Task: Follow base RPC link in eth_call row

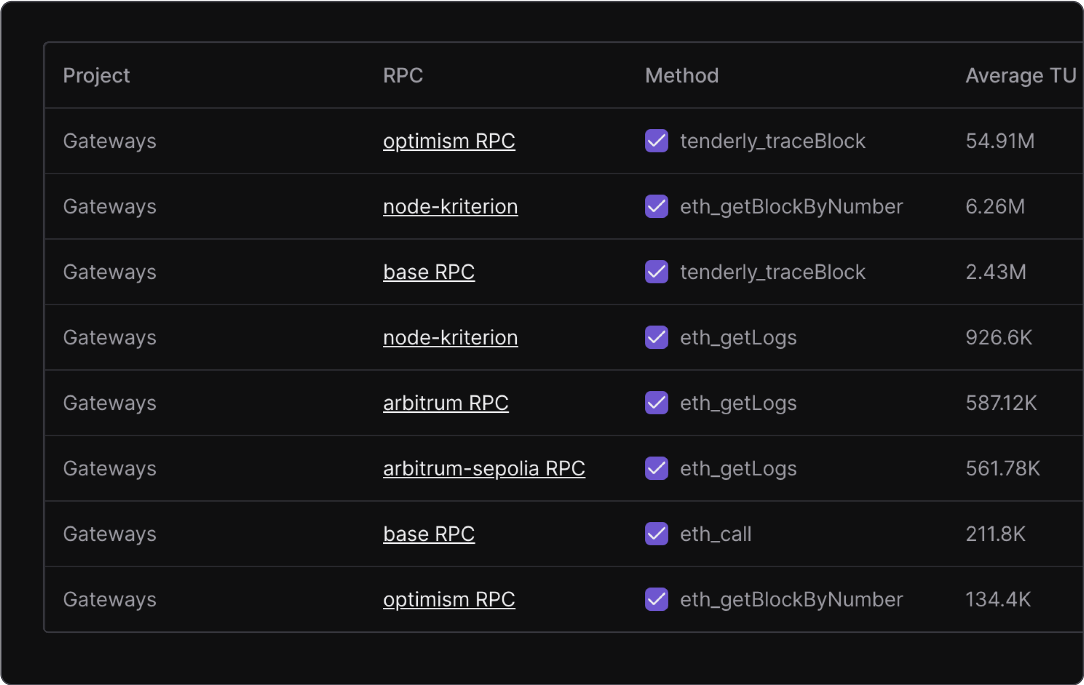Action: click(x=429, y=534)
